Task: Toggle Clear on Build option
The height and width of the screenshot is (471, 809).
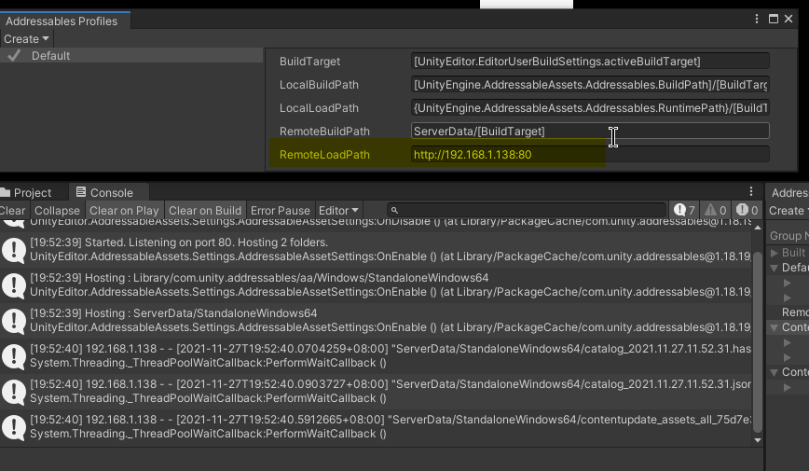Action: [x=205, y=210]
